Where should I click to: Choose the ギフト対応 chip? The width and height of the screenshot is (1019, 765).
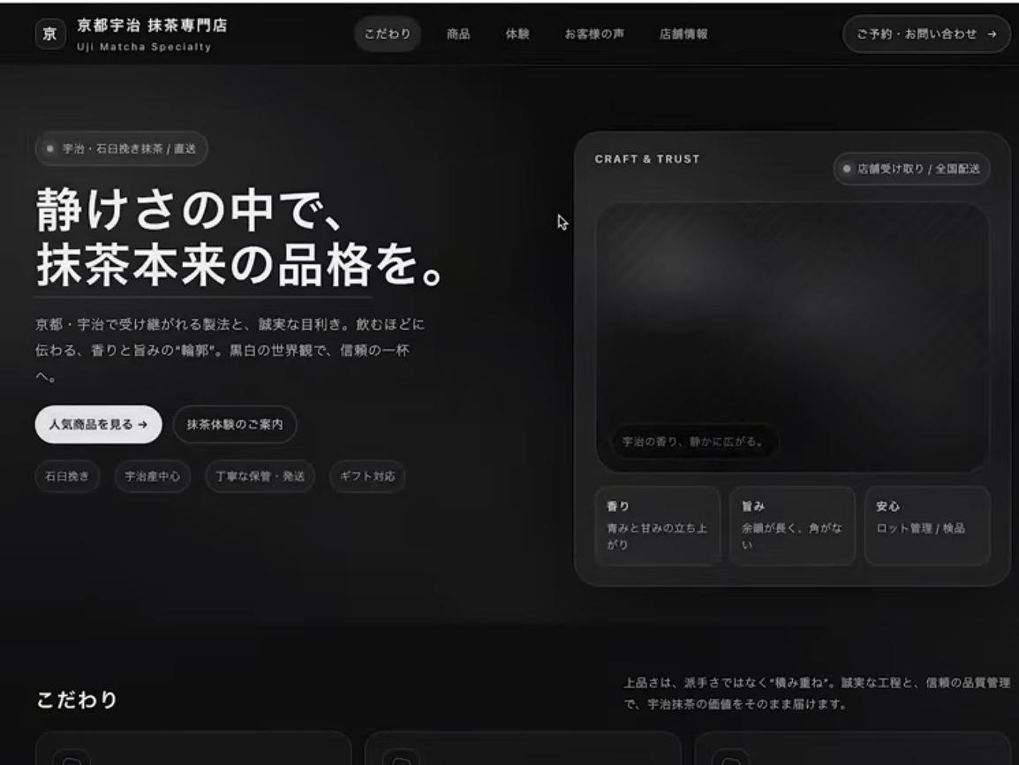click(367, 476)
